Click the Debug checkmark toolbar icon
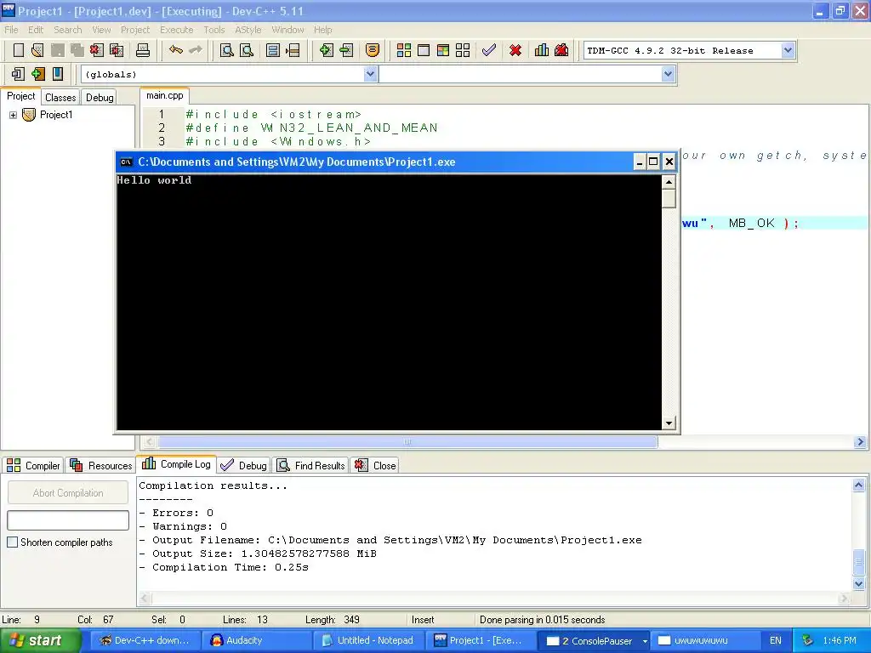 click(489, 50)
